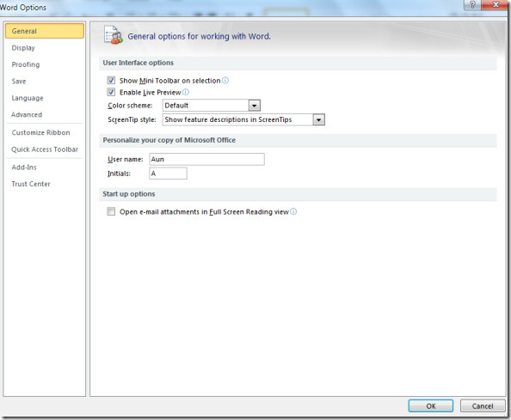The image size is (511, 420).
Task: Enable Open e-mail attachments in Full Screen Reading
Action: pyautogui.click(x=111, y=211)
